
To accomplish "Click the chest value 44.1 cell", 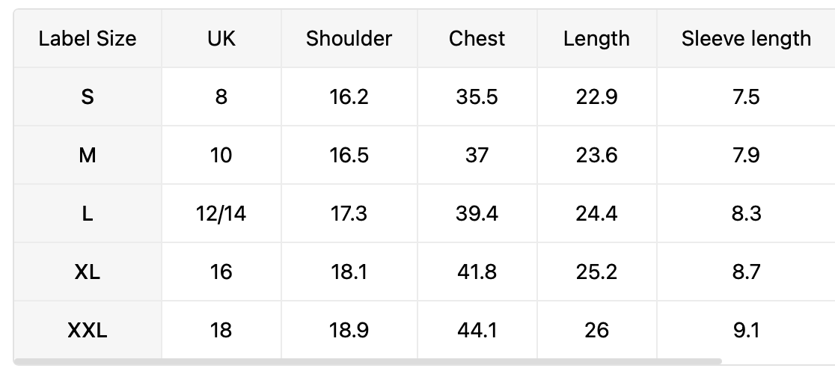I will [x=477, y=331].
